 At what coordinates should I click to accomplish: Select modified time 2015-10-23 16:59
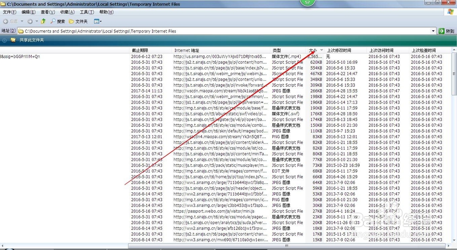pos(343,165)
